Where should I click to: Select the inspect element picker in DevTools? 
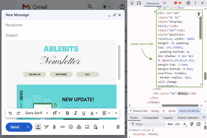(x=132, y=3)
